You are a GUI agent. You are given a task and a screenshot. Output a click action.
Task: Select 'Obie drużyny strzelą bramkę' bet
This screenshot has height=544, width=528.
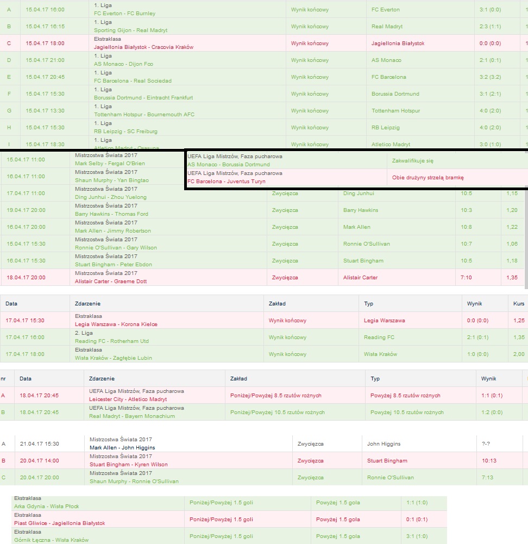click(428, 178)
